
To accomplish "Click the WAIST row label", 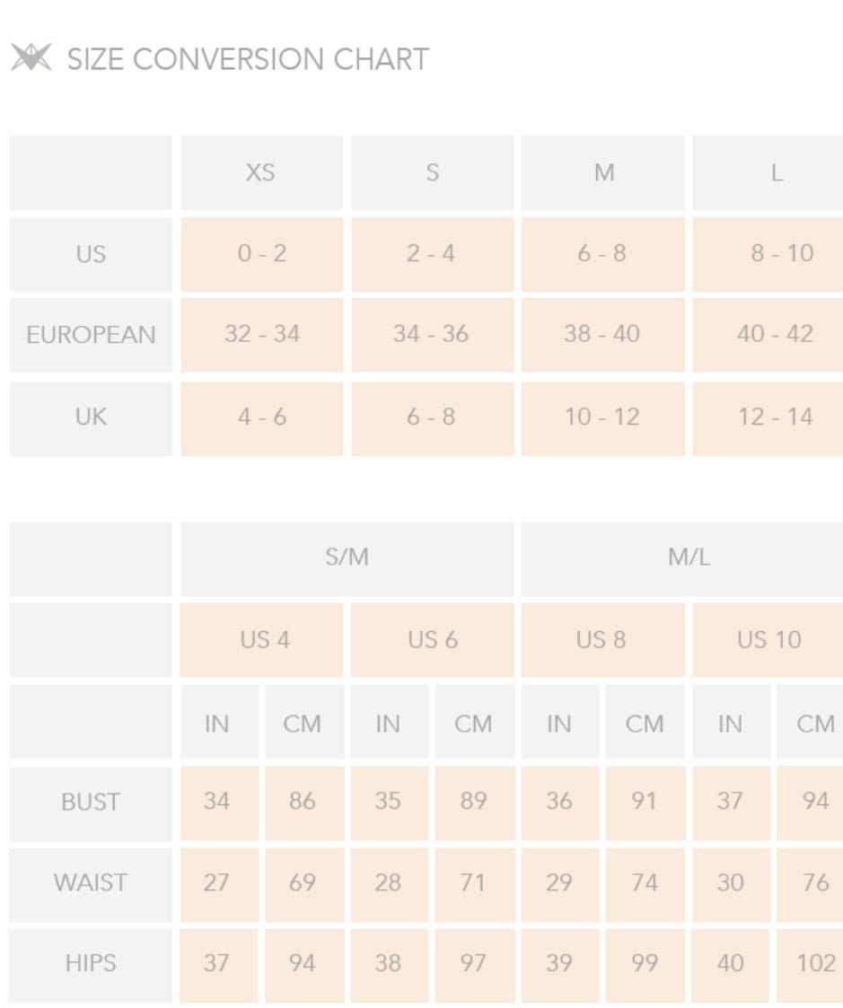I will (91, 884).
